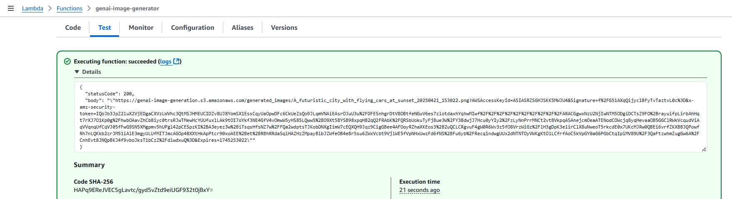Open the hamburger navigation menu
732x199 pixels.
[11, 8]
